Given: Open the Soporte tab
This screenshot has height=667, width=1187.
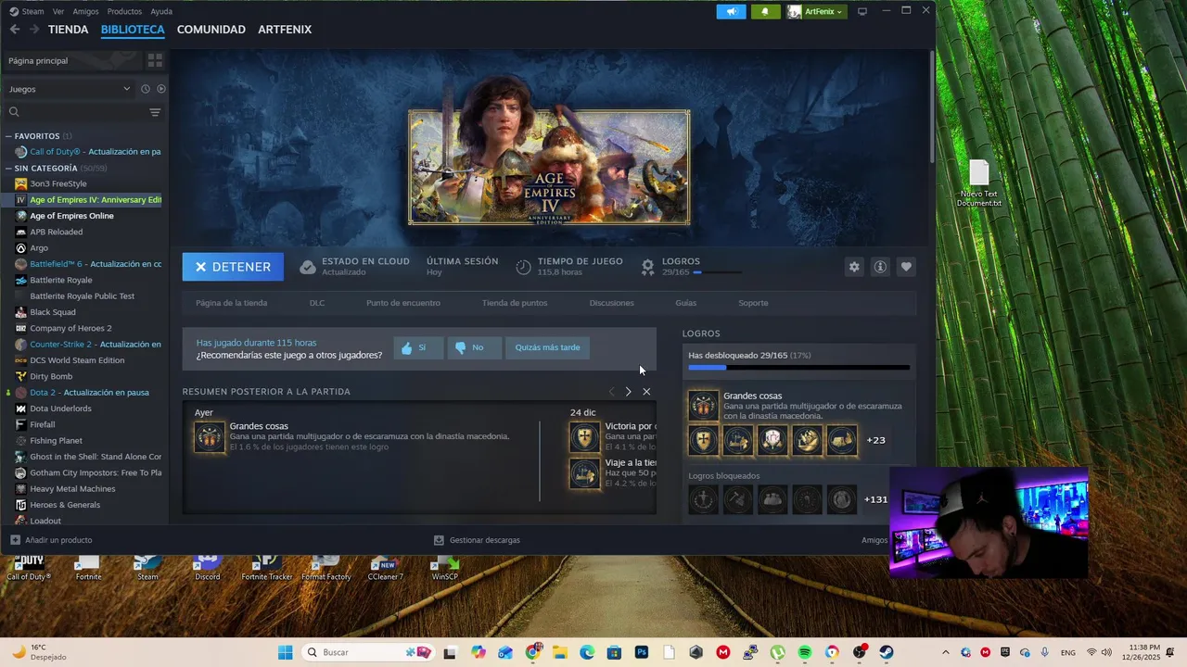Looking at the screenshot, I should pyautogui.click(x=753, y=303).
